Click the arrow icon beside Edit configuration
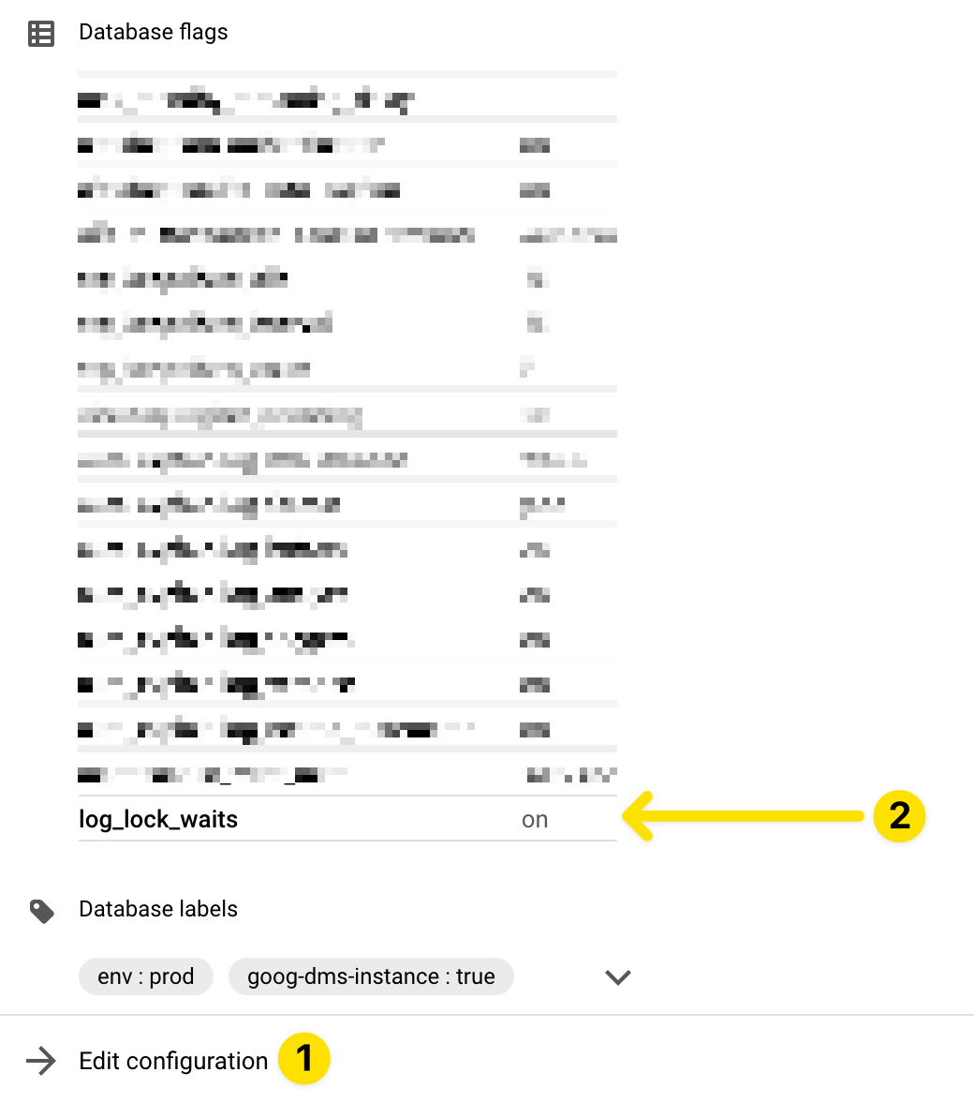974x1102 pixels. tap(41, 1061)
